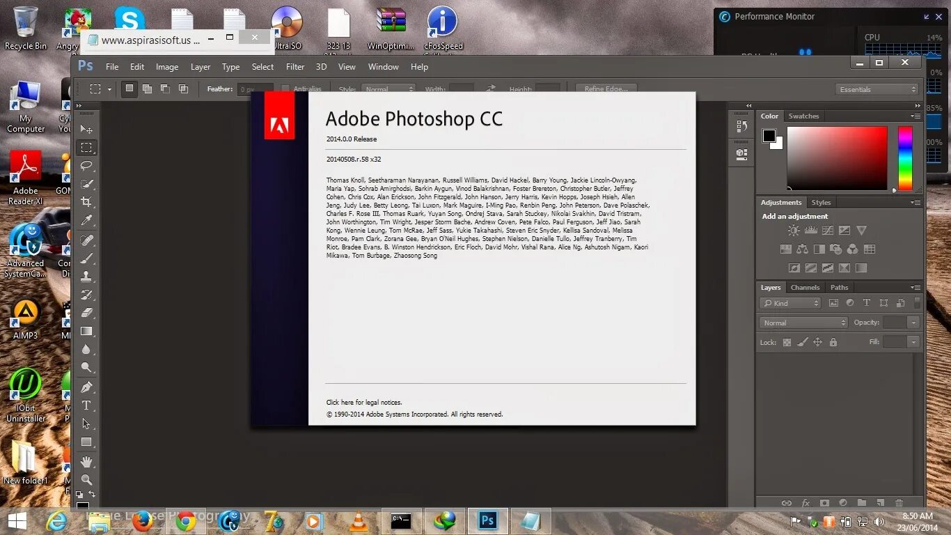This screenshot has width=951, height=535.
Task: Click the Refine Edge button
Action: coord(606,89)
